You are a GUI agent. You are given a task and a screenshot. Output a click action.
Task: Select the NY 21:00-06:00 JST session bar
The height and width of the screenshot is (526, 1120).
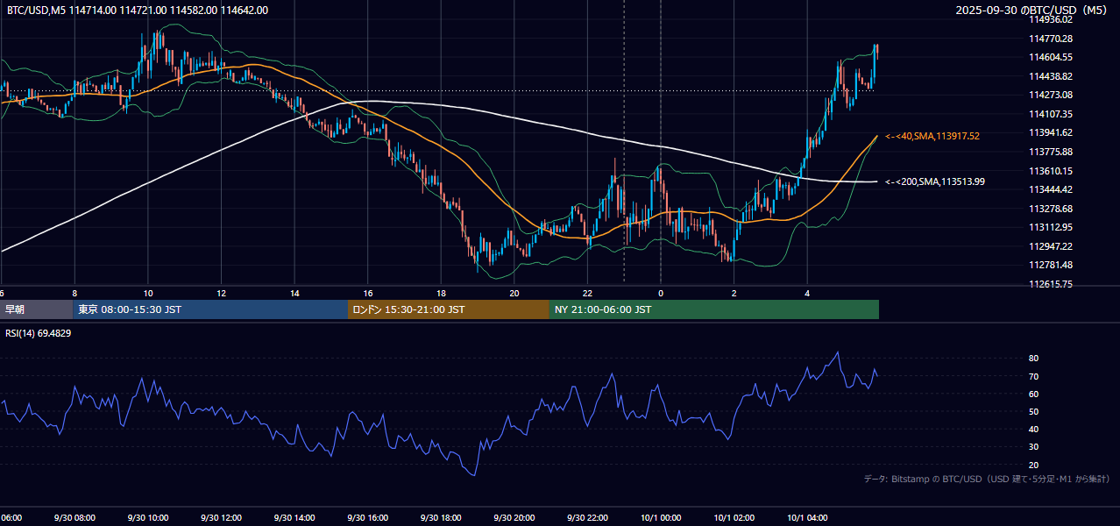(714, 309)
